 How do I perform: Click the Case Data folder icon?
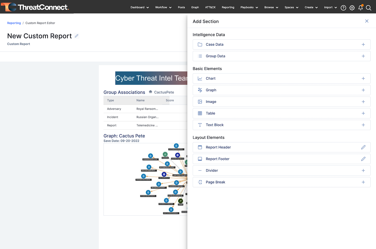[200, 45]
